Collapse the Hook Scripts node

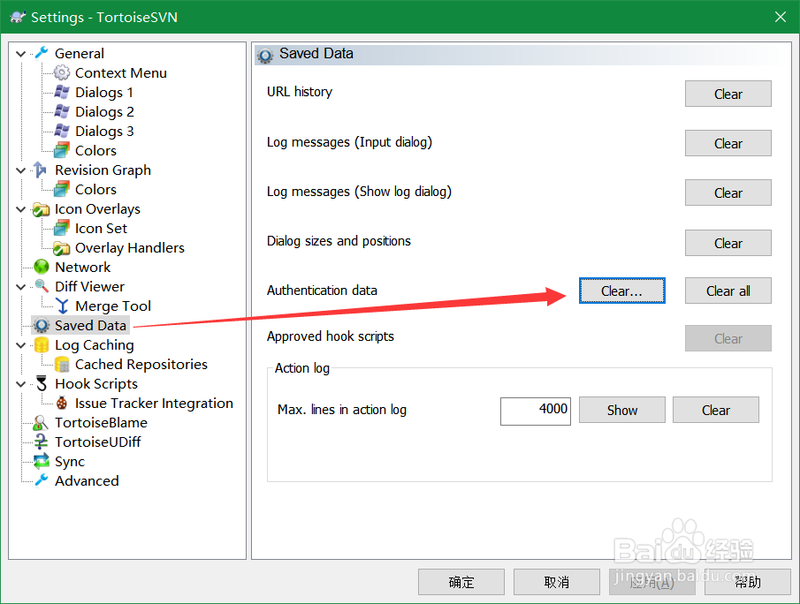coord(21,384)
